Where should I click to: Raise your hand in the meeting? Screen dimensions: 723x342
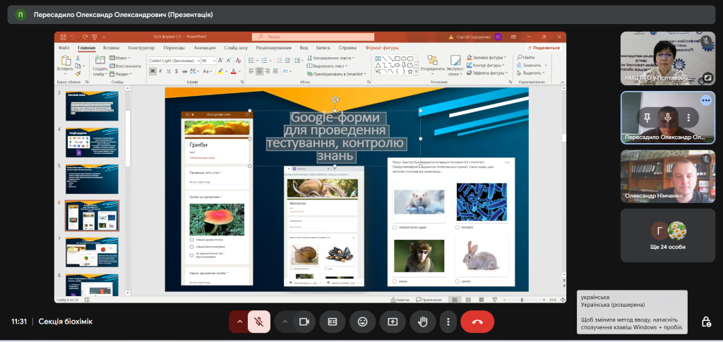(x=423, y=322)
